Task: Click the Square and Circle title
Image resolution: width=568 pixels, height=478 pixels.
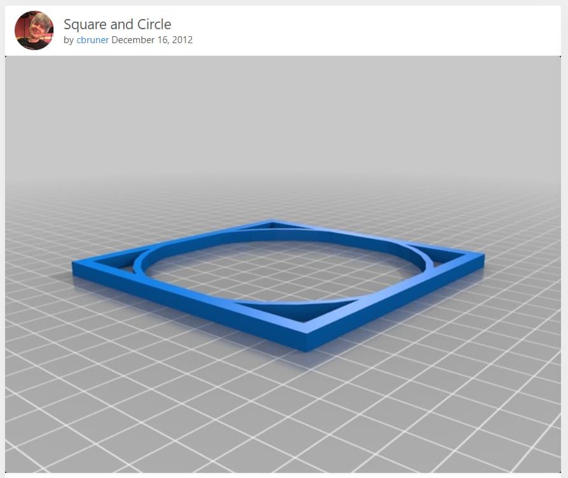Action: pyautogui.click(x=117, y=24)
